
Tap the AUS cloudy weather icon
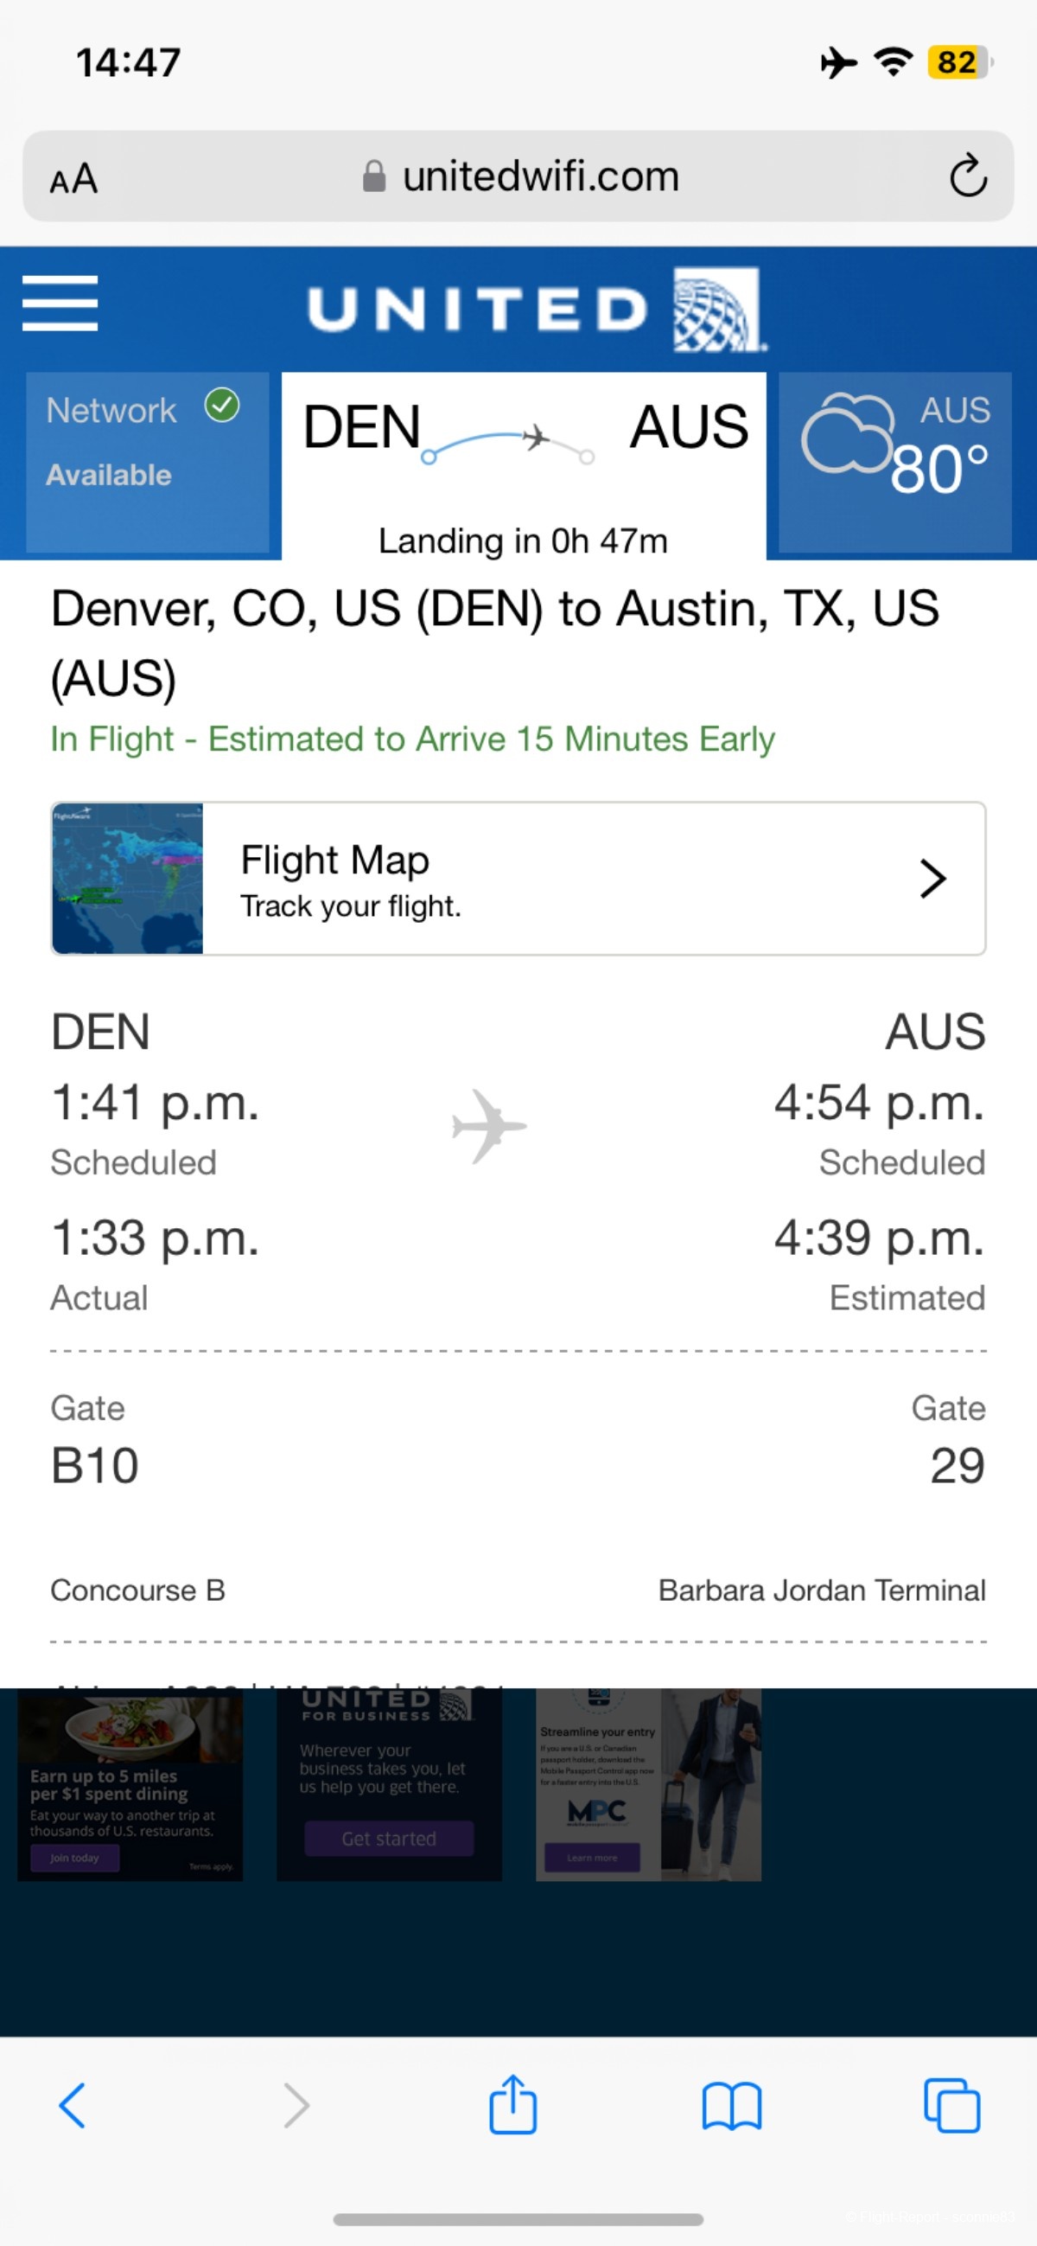tap(847, 433)
